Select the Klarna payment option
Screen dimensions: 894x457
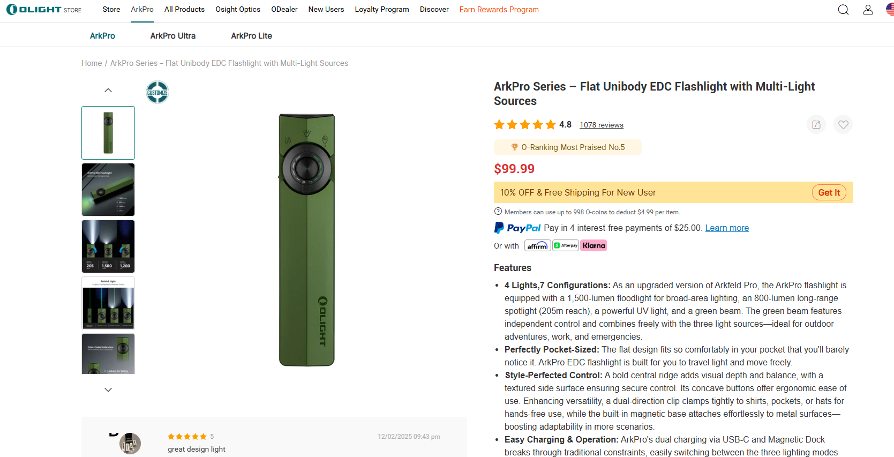pos(594,246)
